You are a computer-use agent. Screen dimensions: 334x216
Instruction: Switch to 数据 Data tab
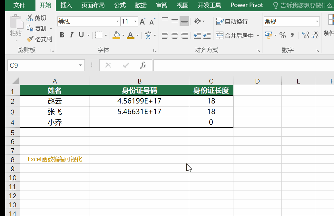141,5
